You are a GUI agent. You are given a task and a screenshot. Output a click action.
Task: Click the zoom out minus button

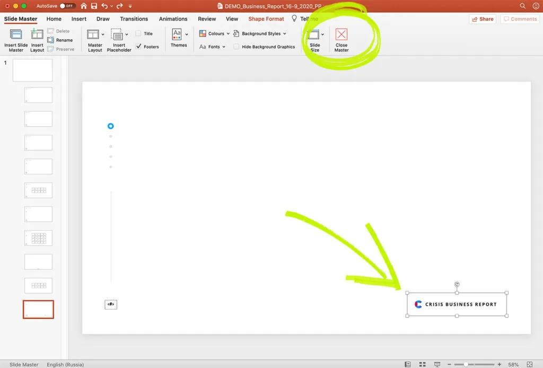coord(449,364)
